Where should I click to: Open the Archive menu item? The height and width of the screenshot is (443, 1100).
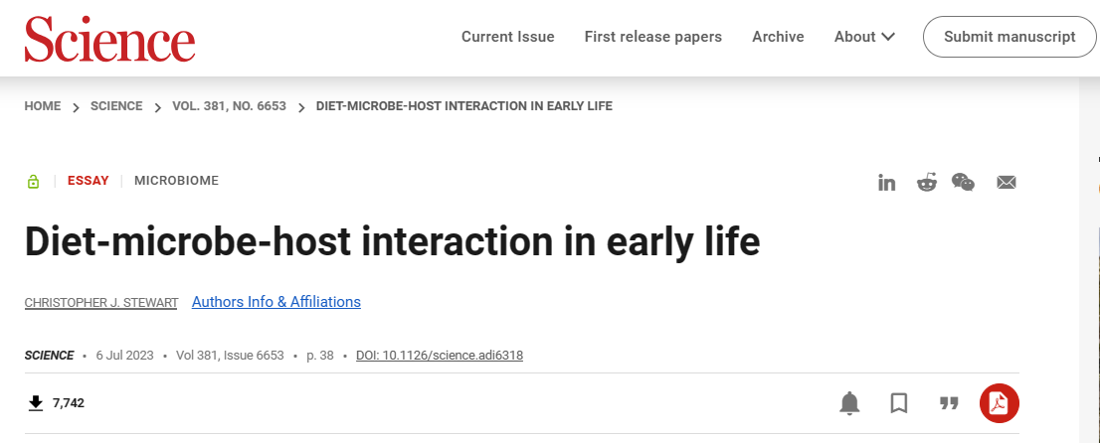point(778,37)
